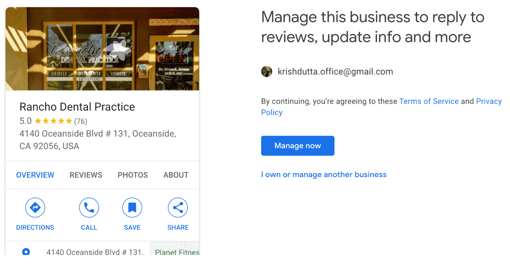Click the Rancho Dental Practice storefront photo
Image resolution: width=510 pixels, height=265 pixels.
point(102,49)
